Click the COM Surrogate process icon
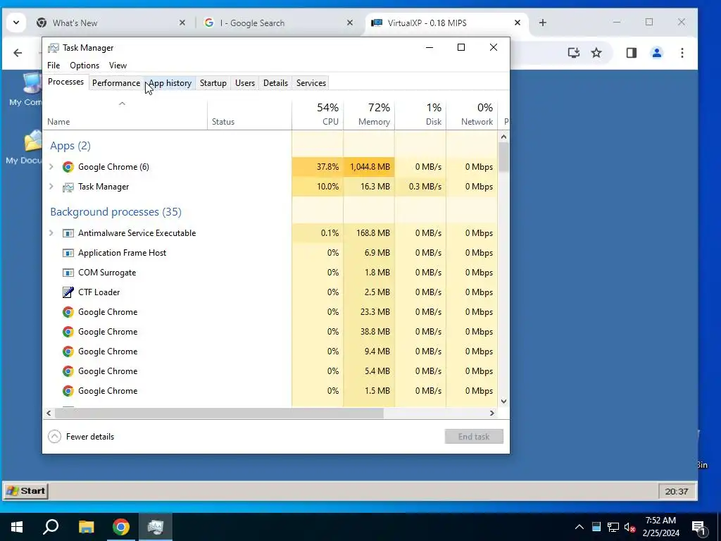This screenshot has height=541, width=721. pyautogui.click(x=68, y=273)
